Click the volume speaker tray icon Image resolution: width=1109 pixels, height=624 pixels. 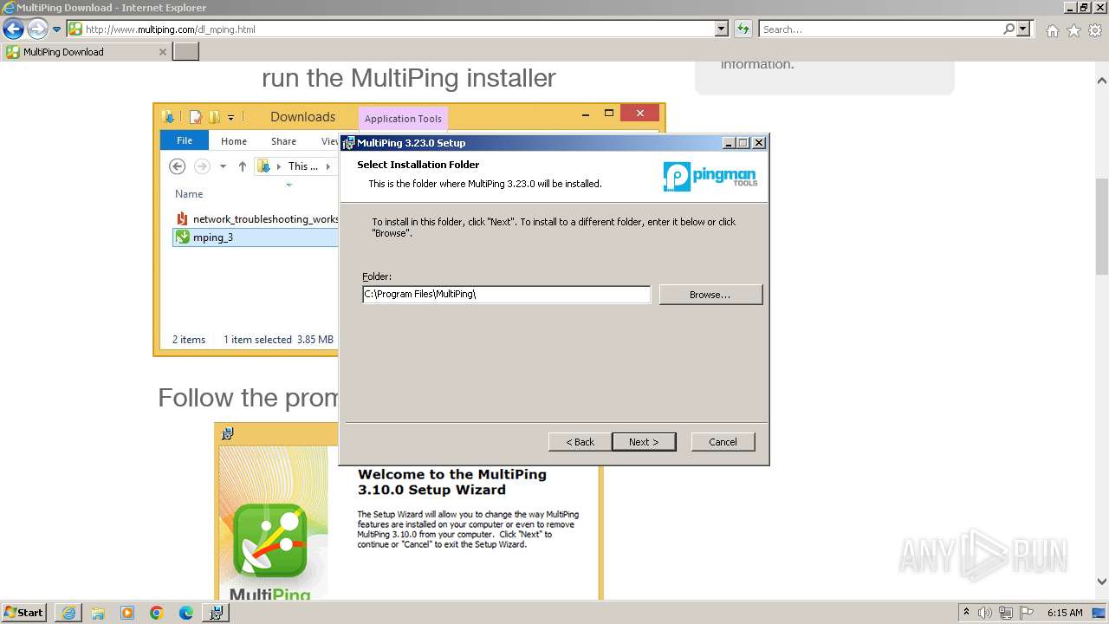pos(985,613)
